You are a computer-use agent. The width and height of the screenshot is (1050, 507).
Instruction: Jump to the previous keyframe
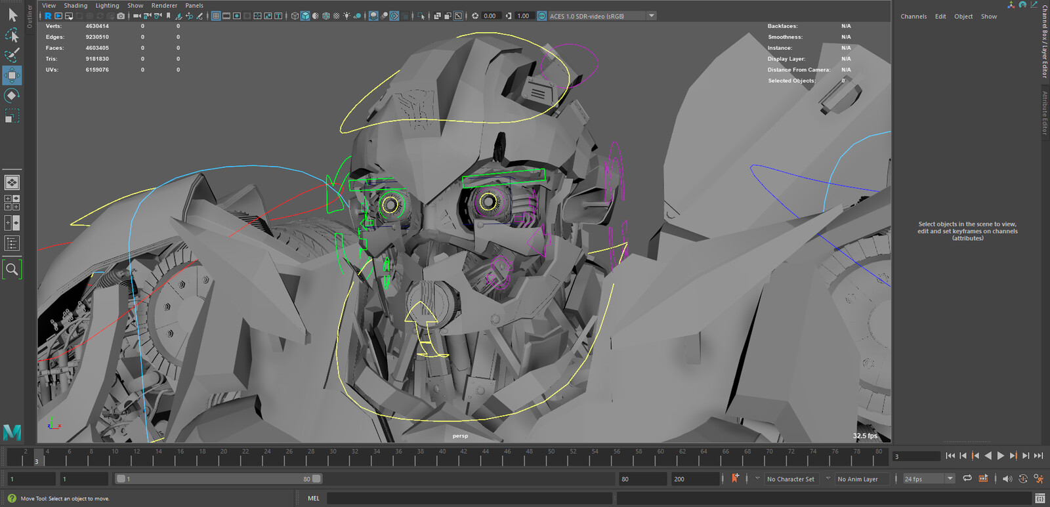(x=975, y=456)
